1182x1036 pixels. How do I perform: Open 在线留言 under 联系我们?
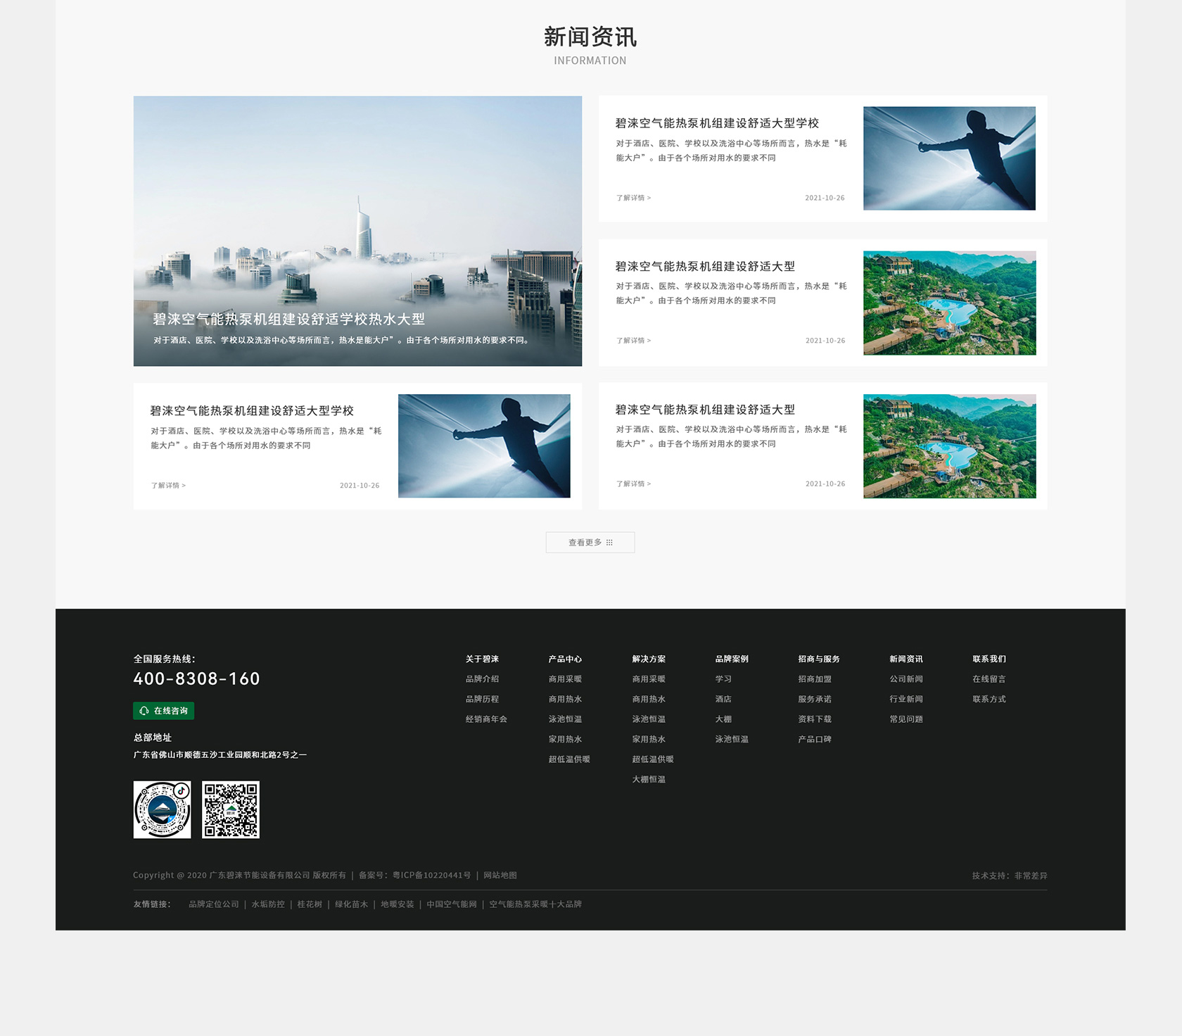coord(988,678)
